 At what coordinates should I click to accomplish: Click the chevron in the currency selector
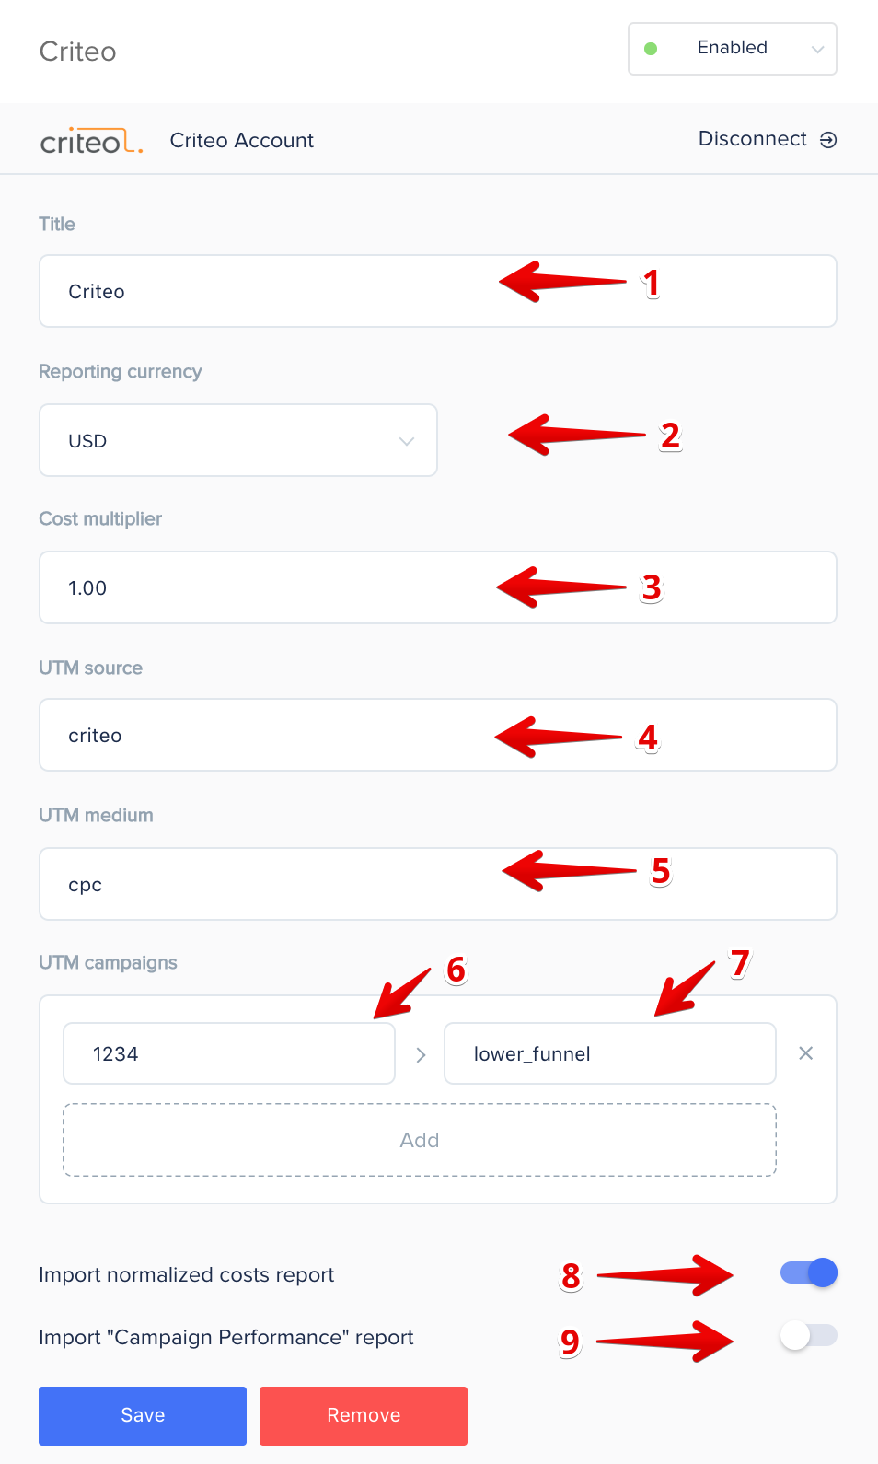click(x=406, y=441)
